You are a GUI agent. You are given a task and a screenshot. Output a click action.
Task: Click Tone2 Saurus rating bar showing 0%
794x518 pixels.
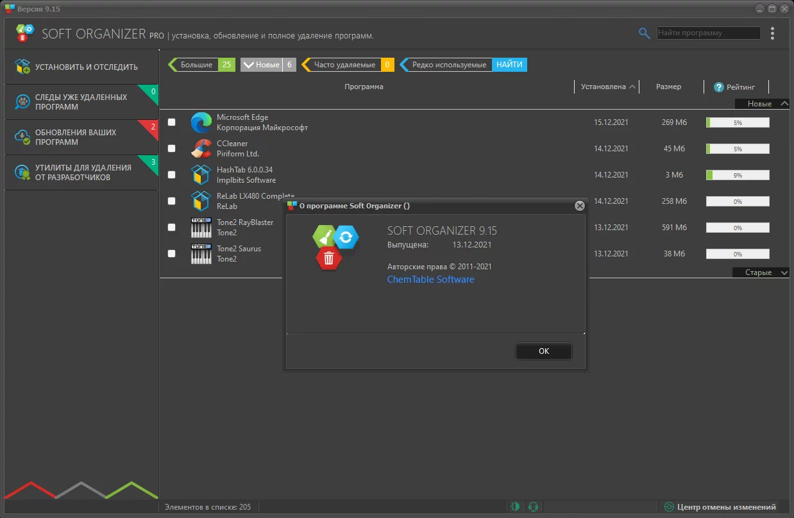pos(738,253)
